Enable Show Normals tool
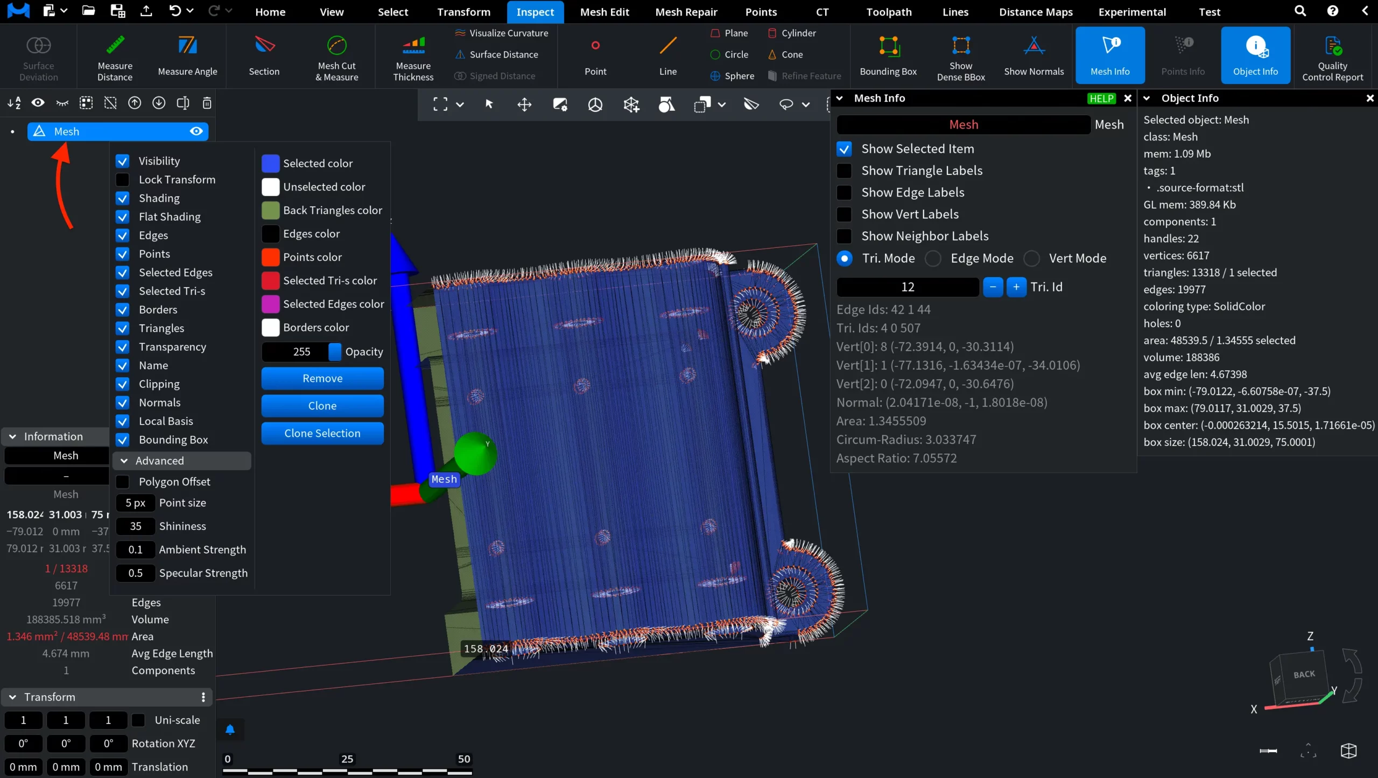This screenshot has width=1378, height=778. 1034,55
